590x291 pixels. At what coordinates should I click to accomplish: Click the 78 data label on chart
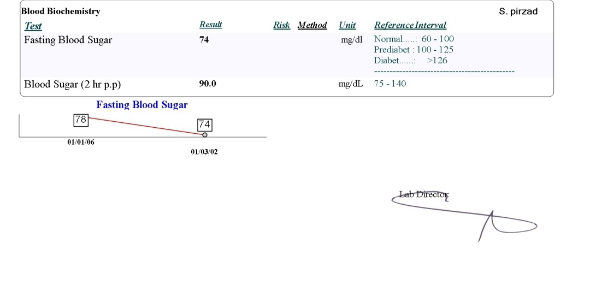click(81, 120)
